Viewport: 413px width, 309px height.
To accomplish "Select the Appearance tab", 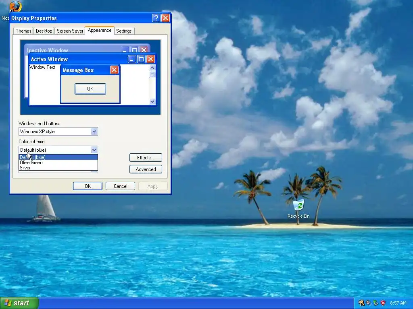I will (x=100, y=30).
